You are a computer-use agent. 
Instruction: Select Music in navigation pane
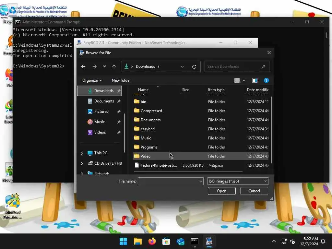coord(99,122)
